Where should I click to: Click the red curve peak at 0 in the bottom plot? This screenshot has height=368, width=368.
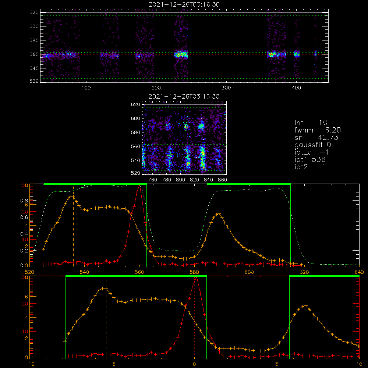(197, 277)
